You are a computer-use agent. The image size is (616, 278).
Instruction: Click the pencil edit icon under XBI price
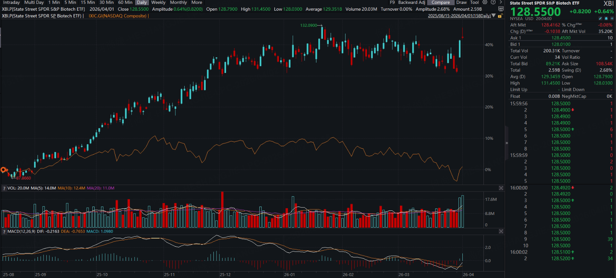click(600, 18)
